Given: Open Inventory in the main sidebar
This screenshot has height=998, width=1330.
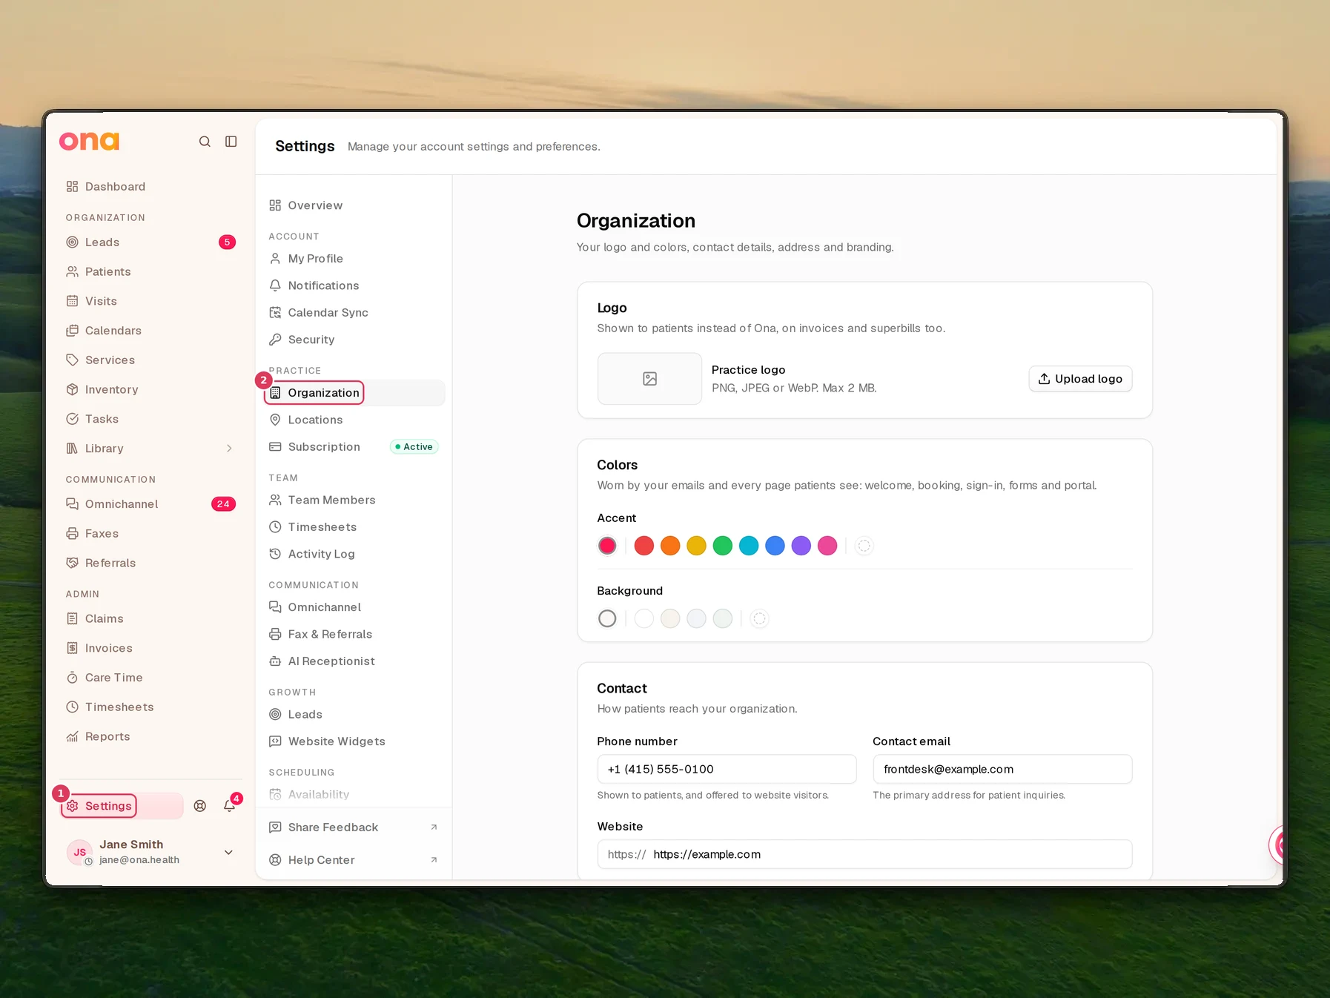Looking at the screenshot, I should click(150, 390).
